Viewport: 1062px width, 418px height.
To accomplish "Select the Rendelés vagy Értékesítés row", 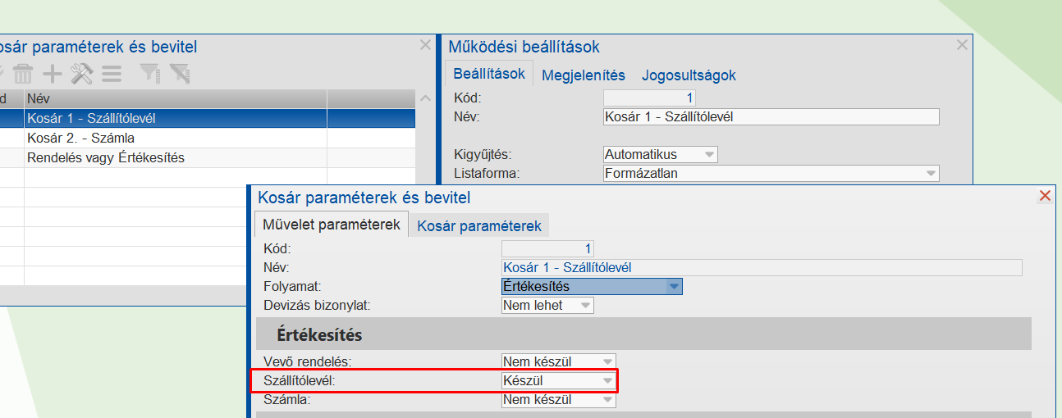I will pyautogui.click(x=105, y=157).
